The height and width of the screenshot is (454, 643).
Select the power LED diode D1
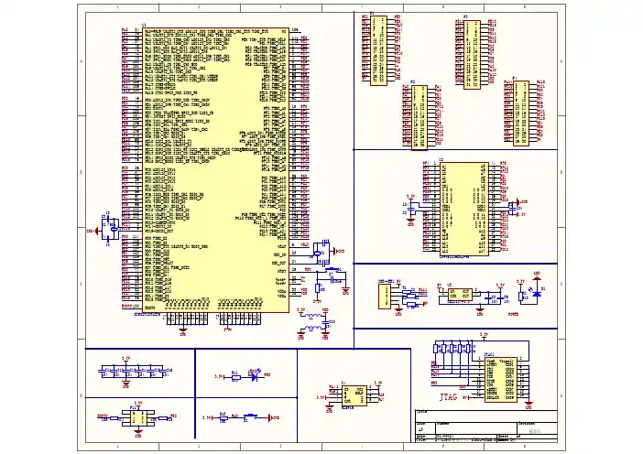(x=537, y=293)
